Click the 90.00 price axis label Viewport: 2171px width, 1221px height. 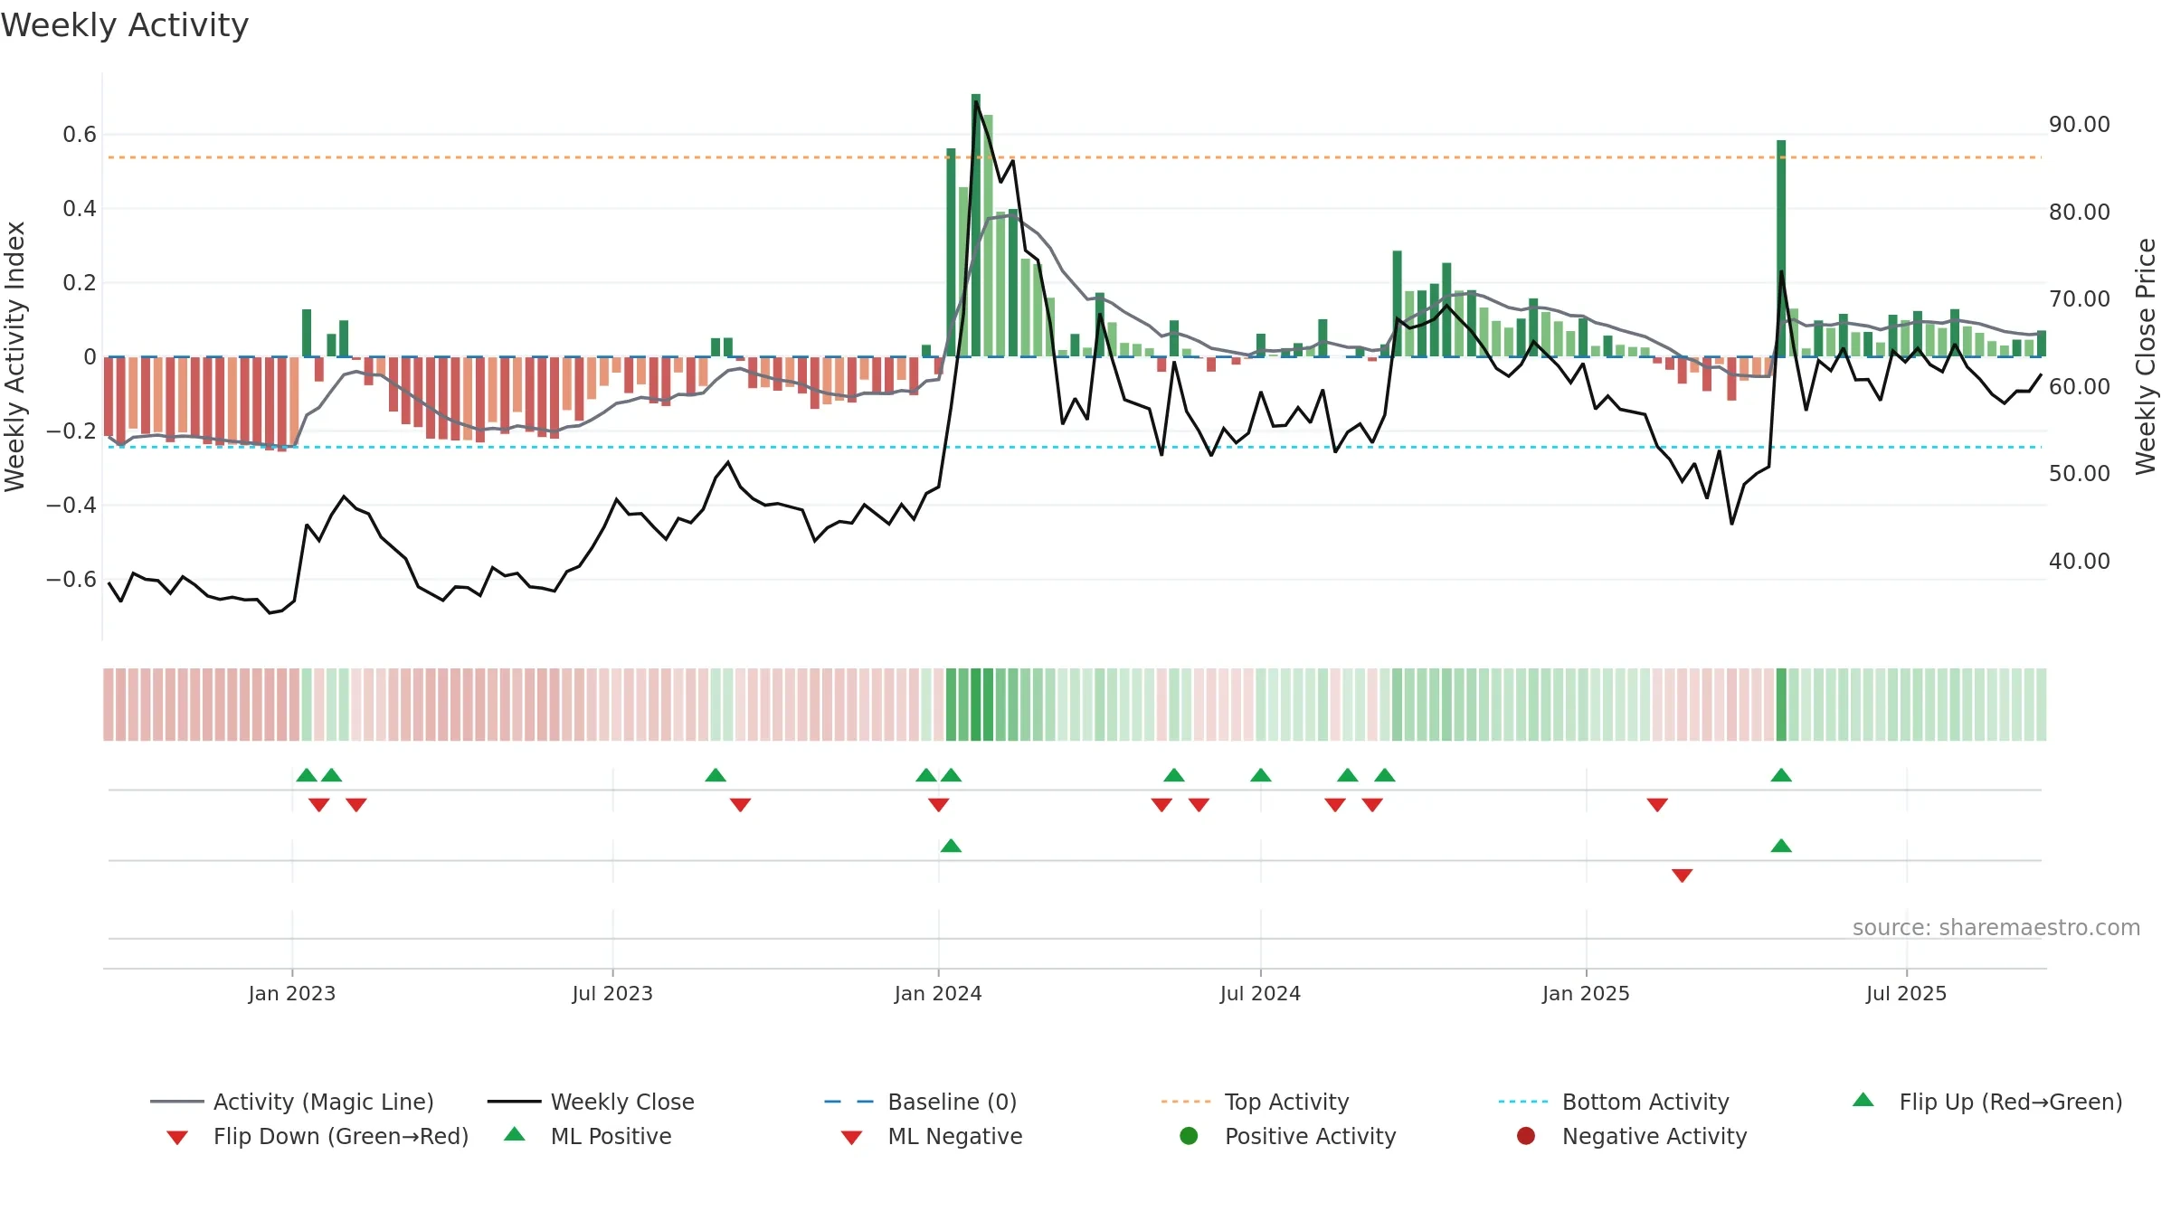2079,125
